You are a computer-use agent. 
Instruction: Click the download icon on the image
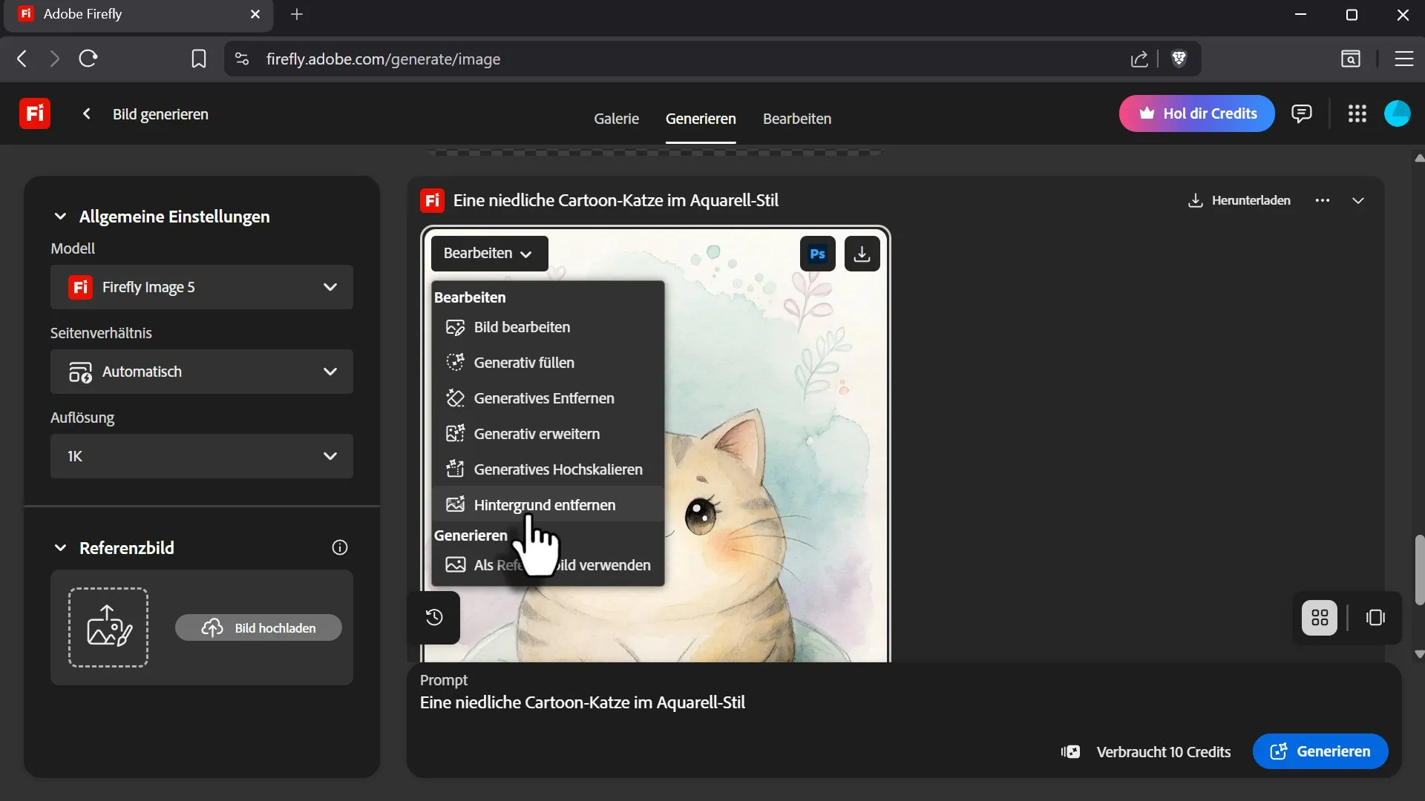[862, 253]
